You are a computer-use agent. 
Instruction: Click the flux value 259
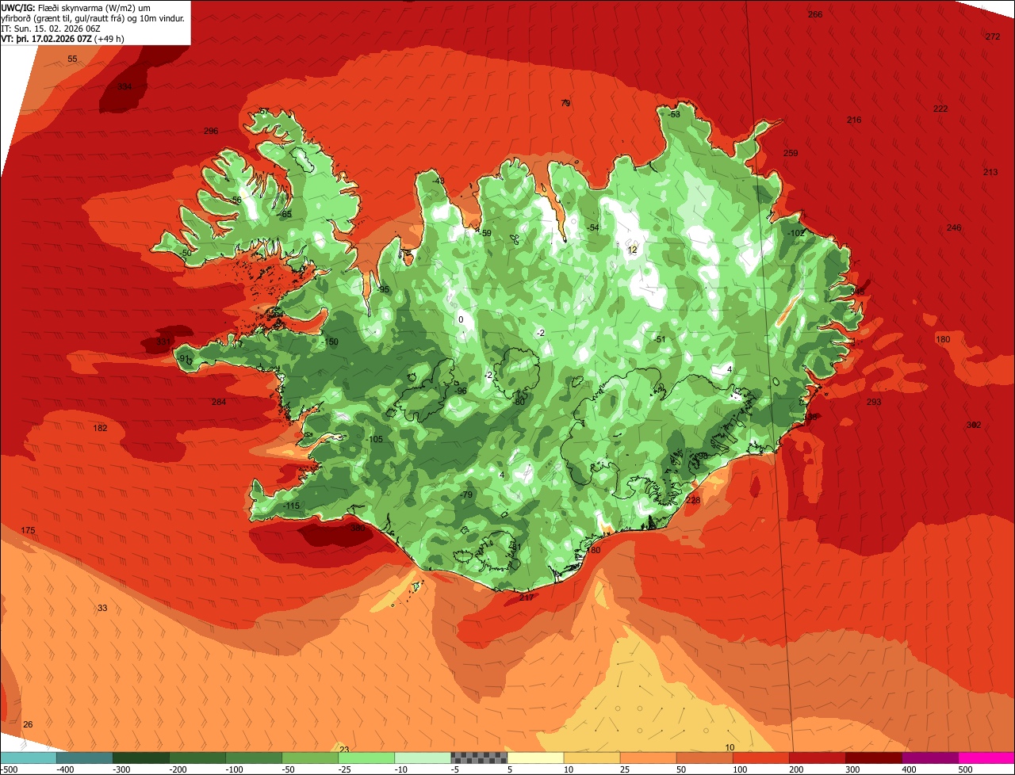tap(791, 153)
